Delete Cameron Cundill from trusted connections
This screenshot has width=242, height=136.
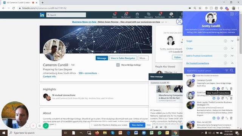point(231,88)
